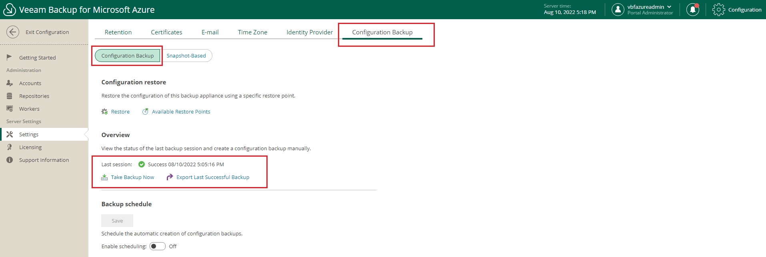
Task: Click the Off label beside scheduling toggle
Action: coord(173,246)
